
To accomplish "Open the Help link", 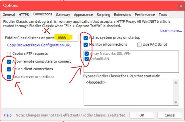I will tap(8, 115).
